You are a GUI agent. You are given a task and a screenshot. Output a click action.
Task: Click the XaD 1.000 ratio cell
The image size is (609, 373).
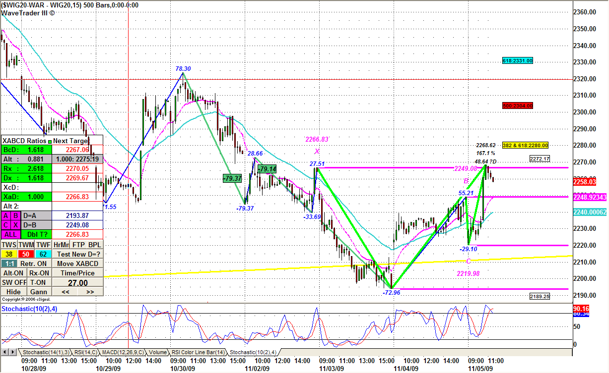26,197
